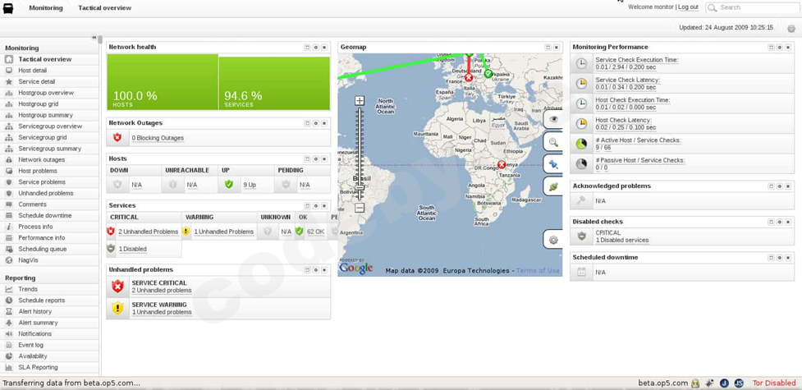Open Scheduled downtime widget settings
Image resolution: width=802 pixels, height=390 pixels.
coord(780,258)
